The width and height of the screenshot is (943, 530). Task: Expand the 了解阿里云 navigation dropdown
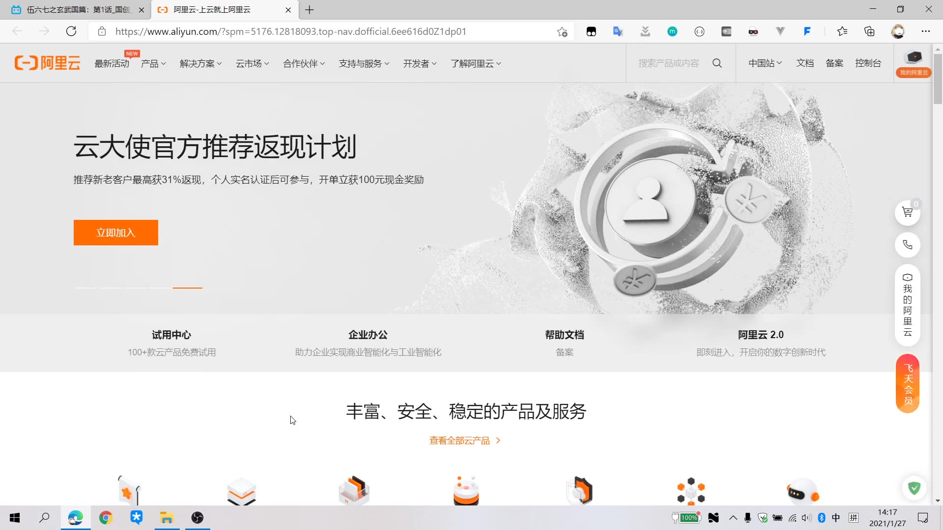point(476,64)
